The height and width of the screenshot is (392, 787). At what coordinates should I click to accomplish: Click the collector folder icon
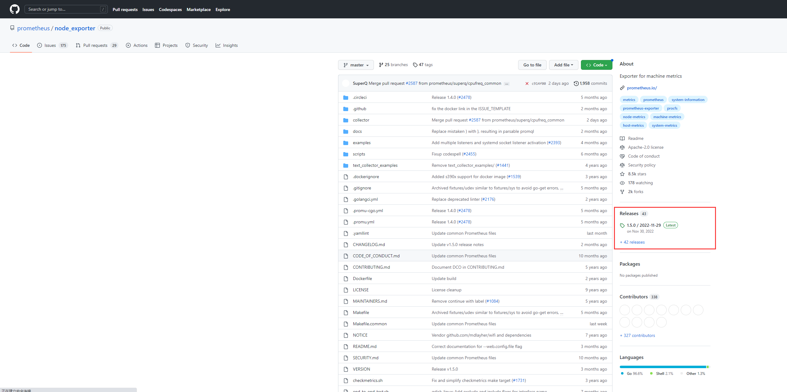pyautogui.click(x=346, y=120)
